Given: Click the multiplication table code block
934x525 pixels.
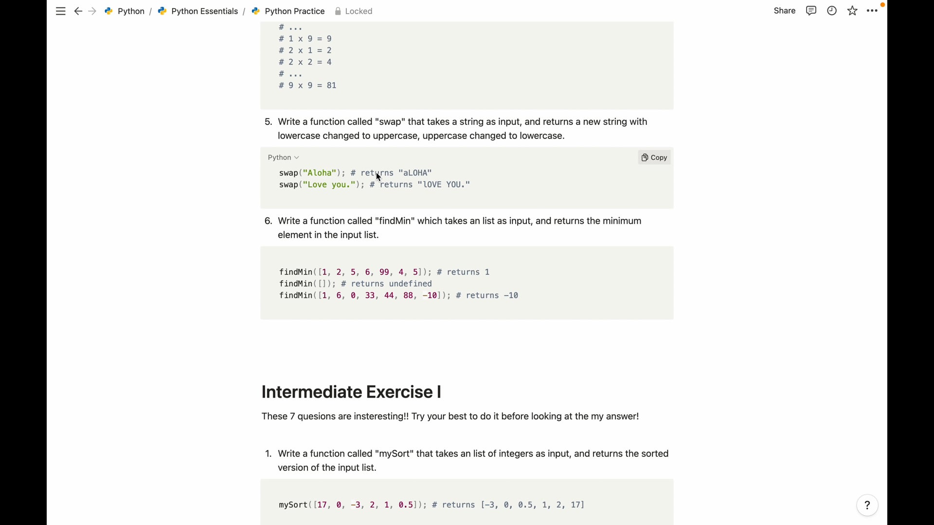Looking at the screenshot, I should 466,62.
